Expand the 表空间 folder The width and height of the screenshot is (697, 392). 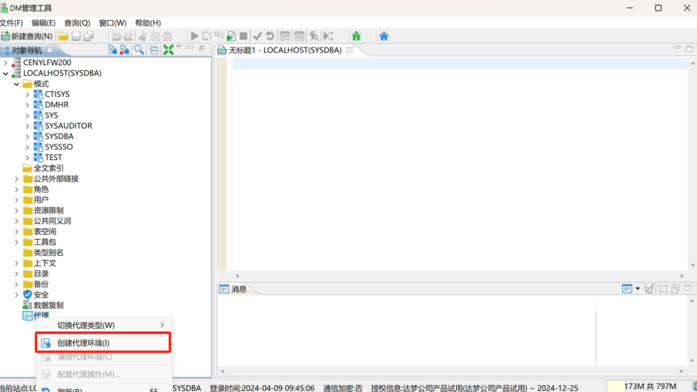[x=17, y=232]
